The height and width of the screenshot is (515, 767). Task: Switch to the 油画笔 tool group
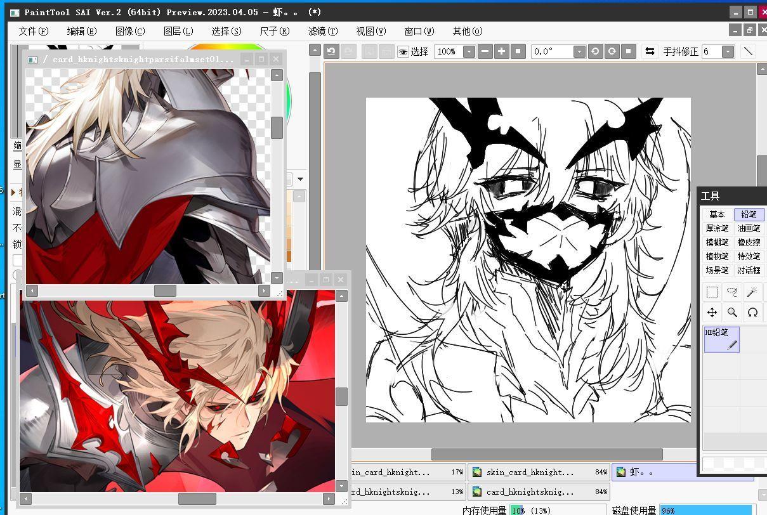pos(749,228)
